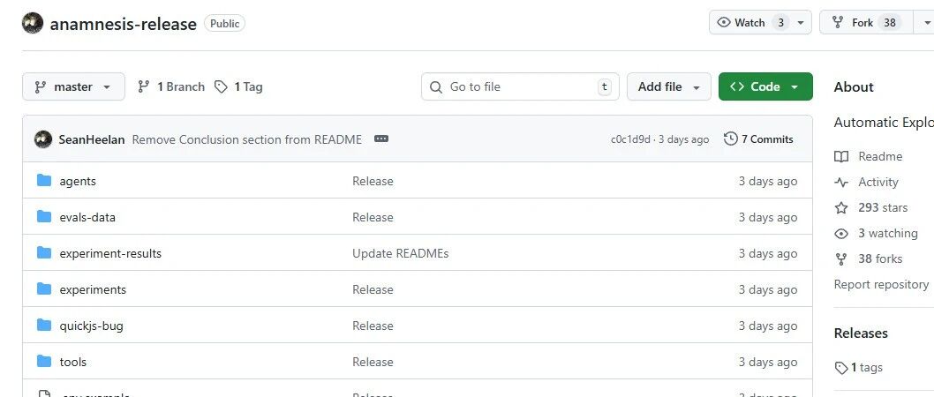
Task: Click the experiments folder icon
Action: [44, 289]
